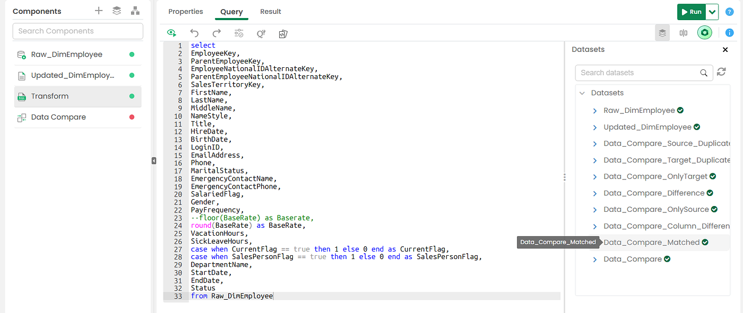Click the query tools wrench icon
This screenshot has width=743, height=313.
pos(261,33)
